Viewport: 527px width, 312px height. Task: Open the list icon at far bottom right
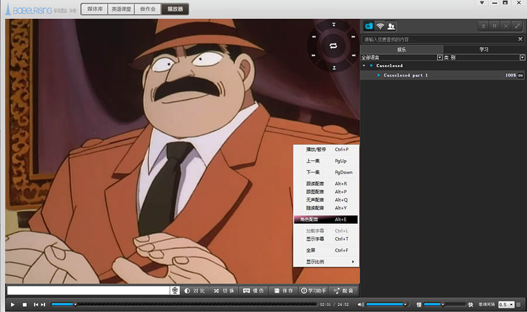click(518, 304)
